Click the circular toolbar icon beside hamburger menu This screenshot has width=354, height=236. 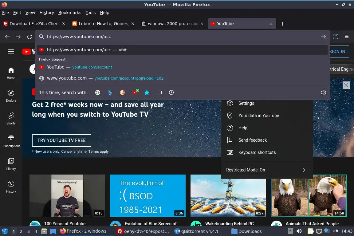(336, 37)
